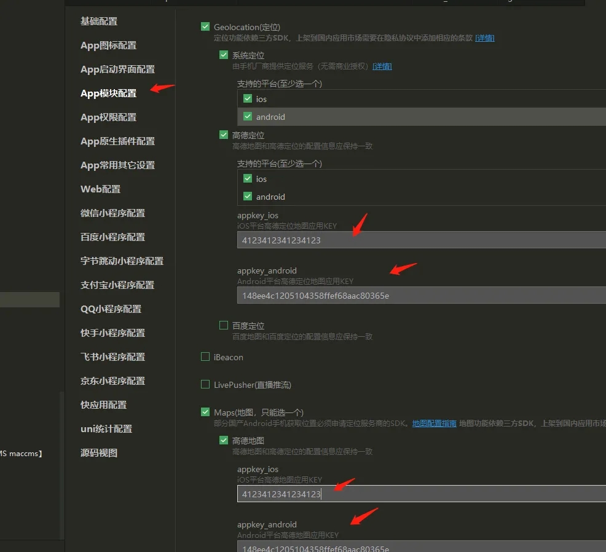Open 字节跳动小程序配置 section

coord(122,261)
